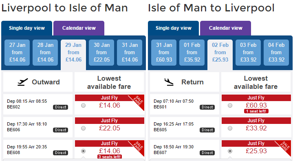Select the £60.93 fare radio for BE601
Viewport: 293px width, 161px height.
point(230,106)
